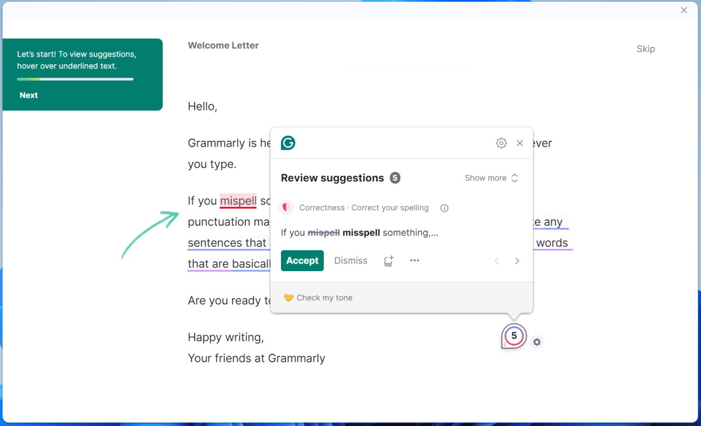Open more options via the three-dot icon
This screenshot has height=426, width=701.
[x=415, y=261]
